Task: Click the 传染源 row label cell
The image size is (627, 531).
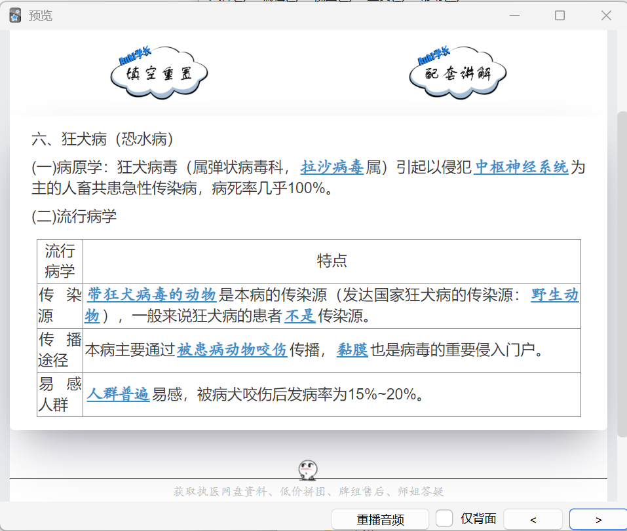Action: click(60, 306)
